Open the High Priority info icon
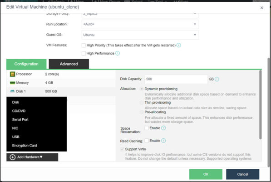 [x=179, y=45]
